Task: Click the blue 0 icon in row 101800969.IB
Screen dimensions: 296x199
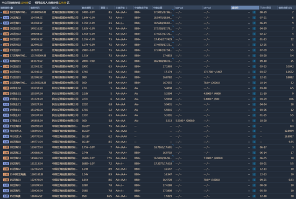Action: pos(254,12)
